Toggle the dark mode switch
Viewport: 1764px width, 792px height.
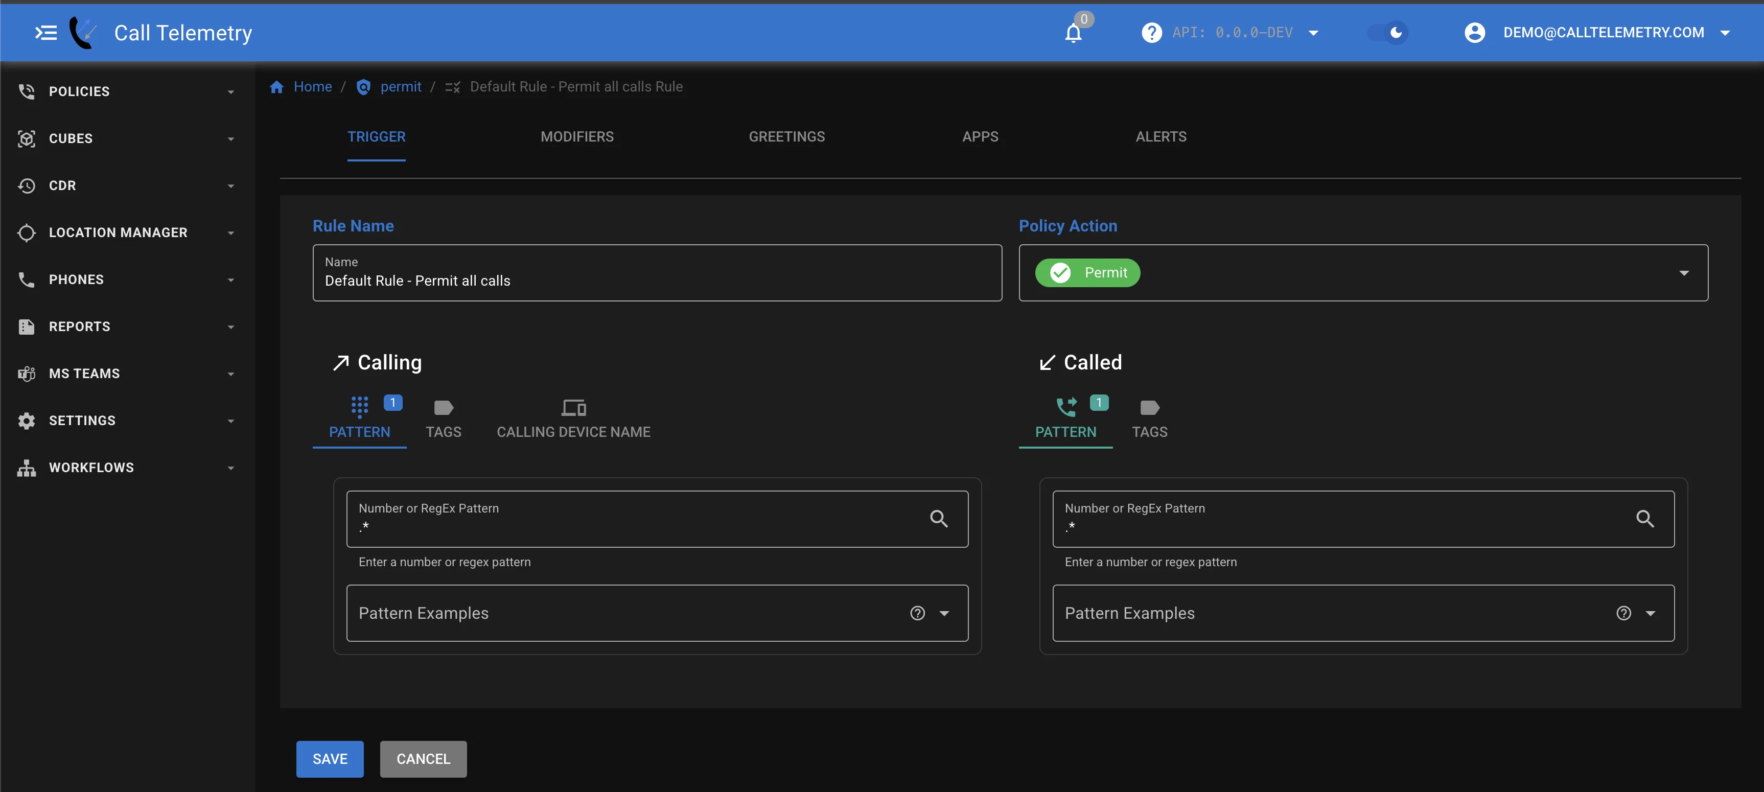pyautogui.click(x=1387, y=33)
